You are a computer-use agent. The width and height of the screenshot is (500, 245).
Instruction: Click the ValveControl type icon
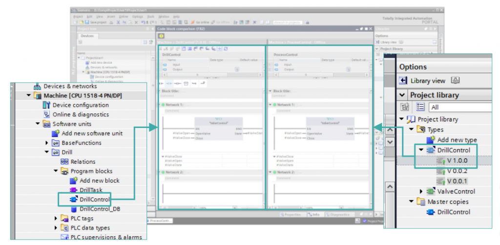click(x=431, y=191)
